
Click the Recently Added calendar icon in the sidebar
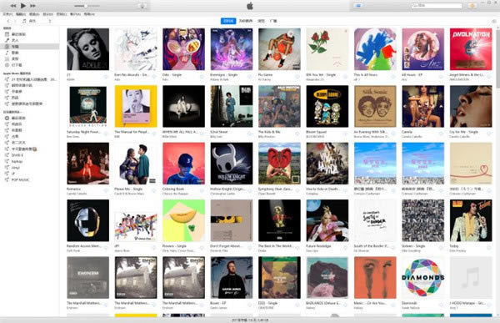point(7,34)
